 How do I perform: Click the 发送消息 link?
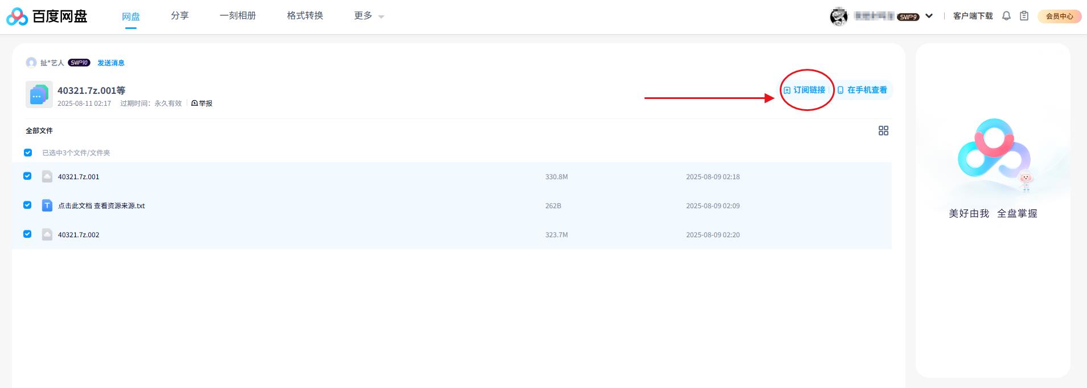pos(111,63)
